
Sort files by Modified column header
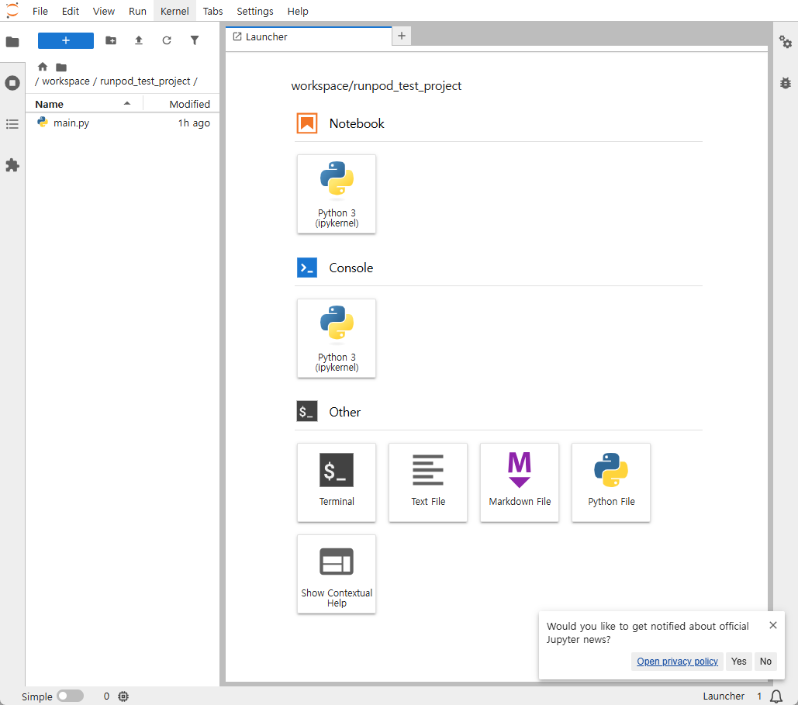pyautogui.click(x=181, y=104)
